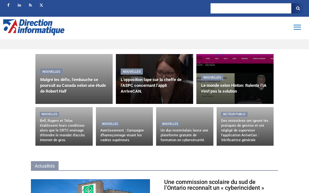Click the SECTEUR PUBLIC category label
The width and height of the screenshot is (309, 193).
[x=234, y=114]
